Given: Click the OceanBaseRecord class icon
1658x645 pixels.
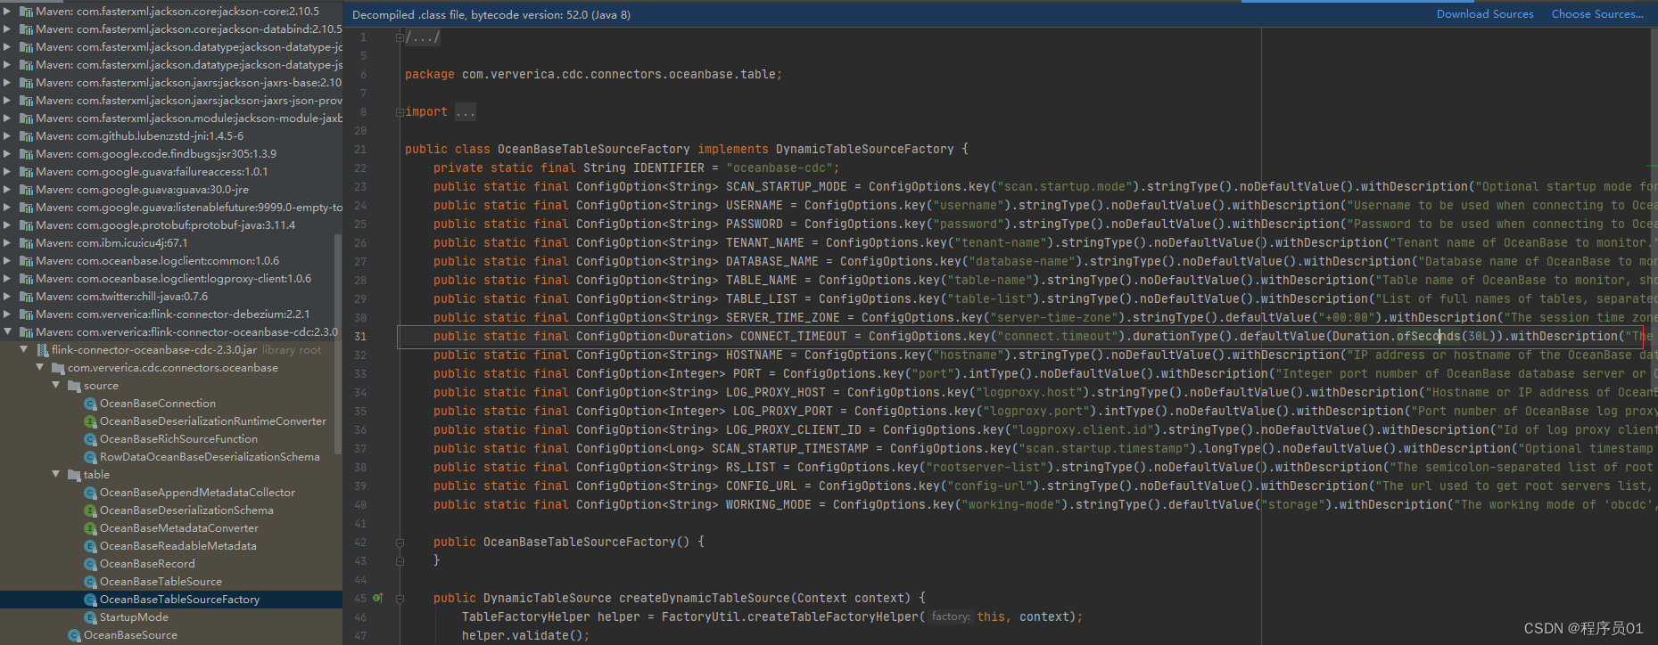Looking at the screenshot, I should click(x=90, y=564).
